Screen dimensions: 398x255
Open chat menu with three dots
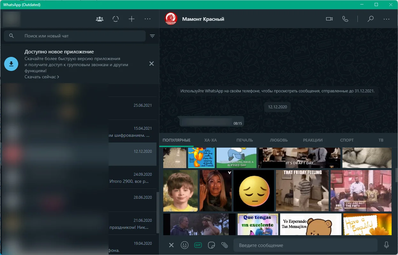(x=387, y=19)
